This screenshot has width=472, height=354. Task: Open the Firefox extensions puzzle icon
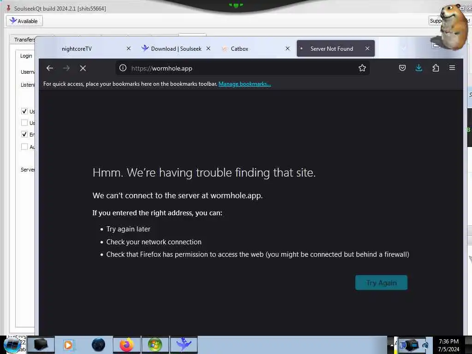point(436,68)
